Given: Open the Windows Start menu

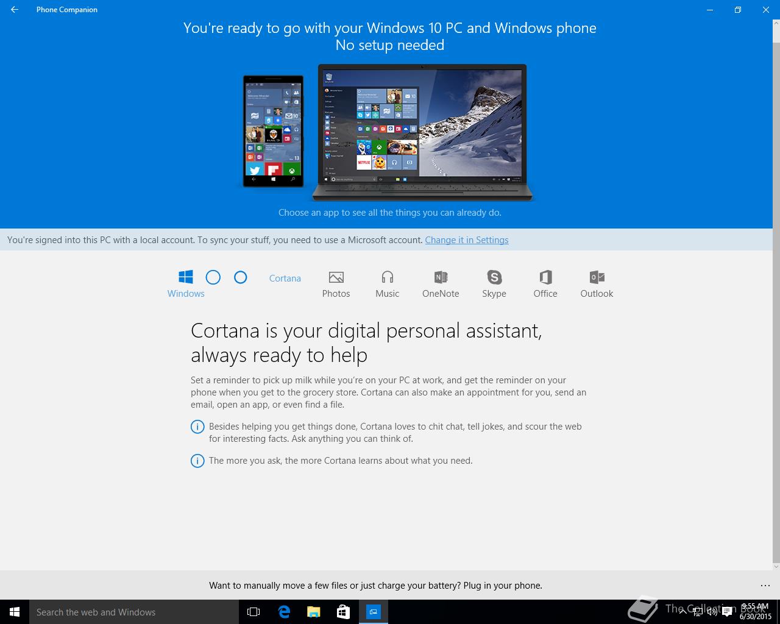Looking at the screenshot, I should click(15, 612).
